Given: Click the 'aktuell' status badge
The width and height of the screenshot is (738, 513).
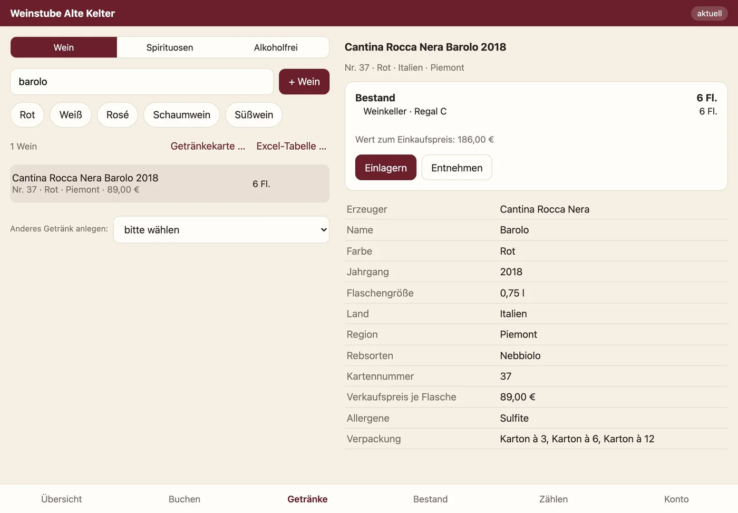Looking at the screenshot, I should (710, 13).
